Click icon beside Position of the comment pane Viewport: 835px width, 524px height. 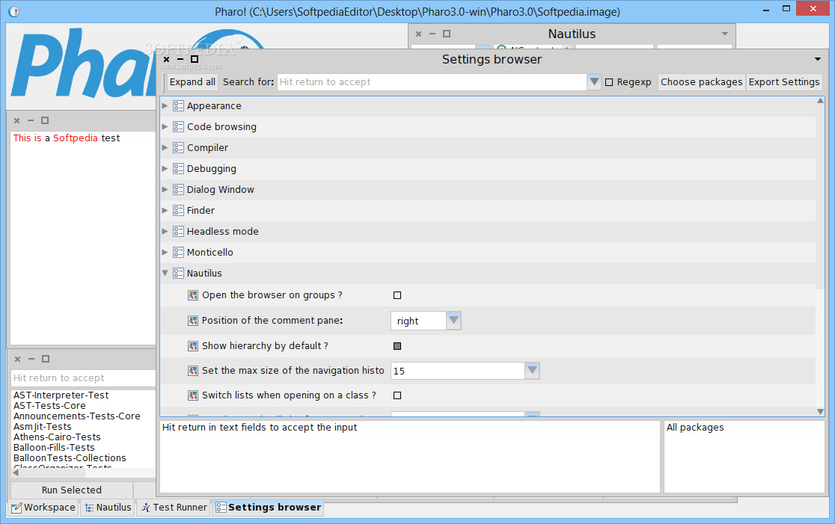[x=193, y=321]
